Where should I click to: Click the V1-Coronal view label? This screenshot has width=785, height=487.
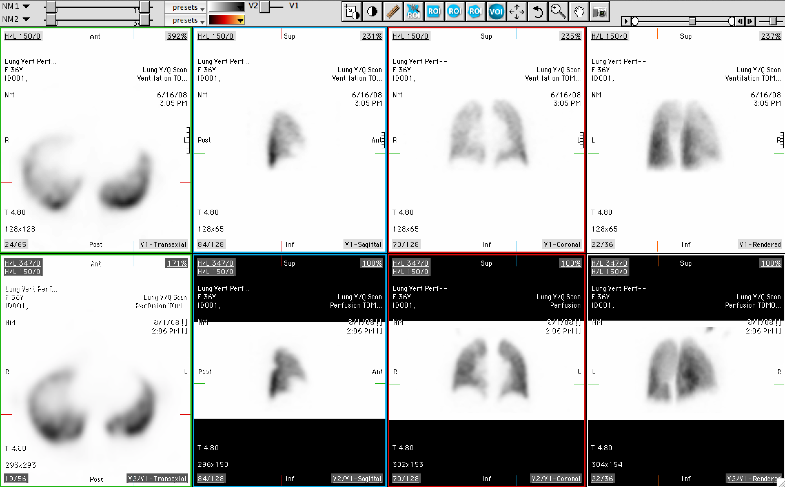pos(562,245)
